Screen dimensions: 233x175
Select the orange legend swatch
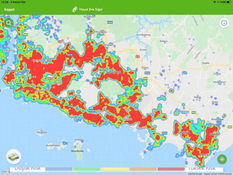coord(143,169)
